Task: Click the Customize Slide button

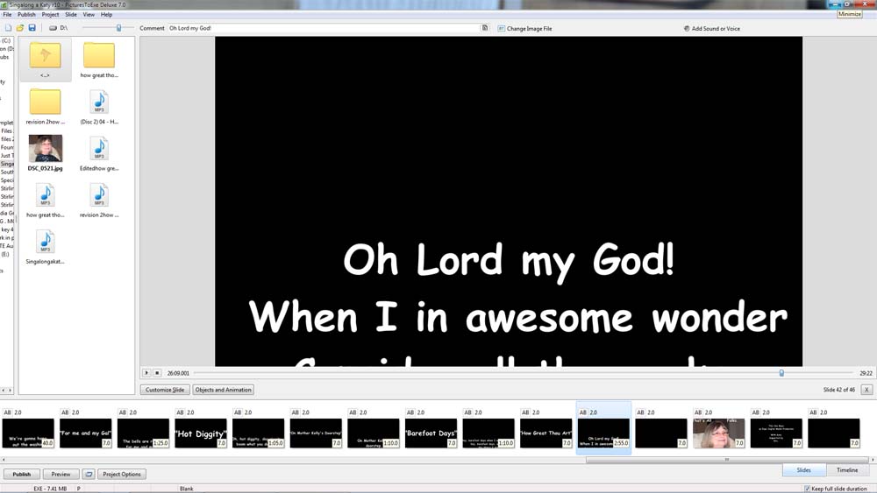Action: tap(165, 390)
